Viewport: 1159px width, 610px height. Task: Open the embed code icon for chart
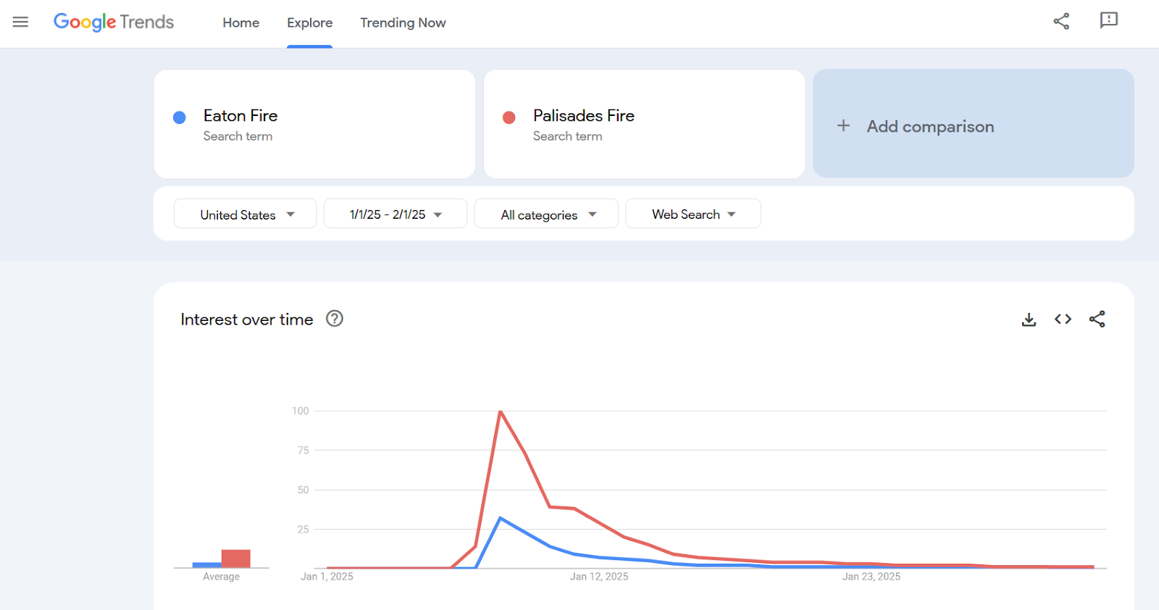[x=1063, y=319]
